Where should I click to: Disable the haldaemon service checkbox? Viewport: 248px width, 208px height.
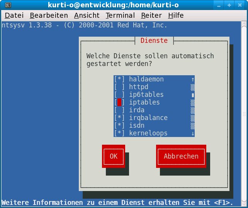pyautogui.click(x=119, y=79)
